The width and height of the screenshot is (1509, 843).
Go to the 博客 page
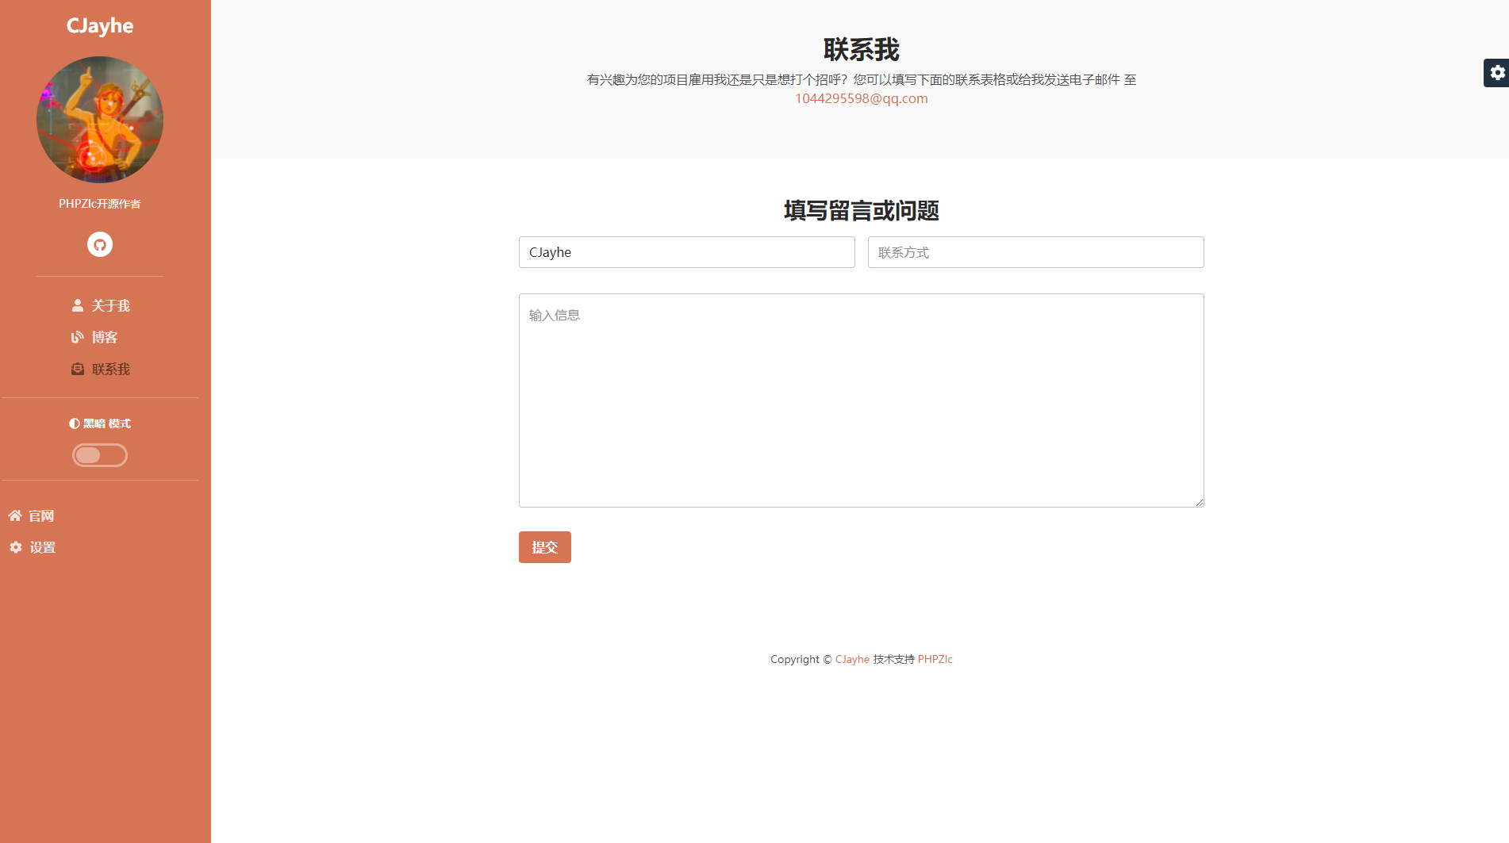tap(105, 337)
